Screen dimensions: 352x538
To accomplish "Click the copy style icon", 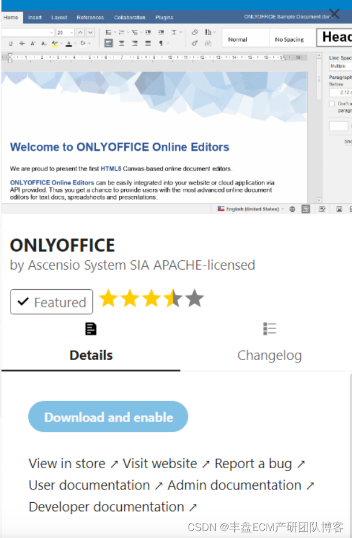I will point(194,43).
